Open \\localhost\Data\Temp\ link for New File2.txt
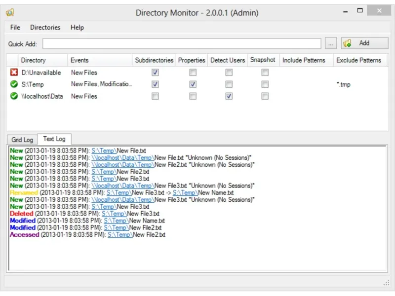The image size is (395, 296). 122,165
